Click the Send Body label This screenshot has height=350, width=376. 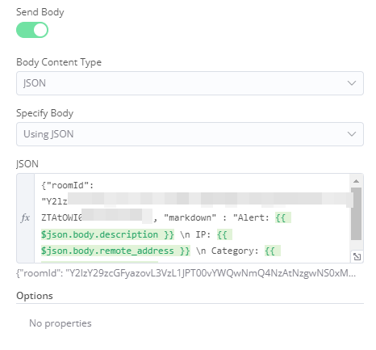40,12
